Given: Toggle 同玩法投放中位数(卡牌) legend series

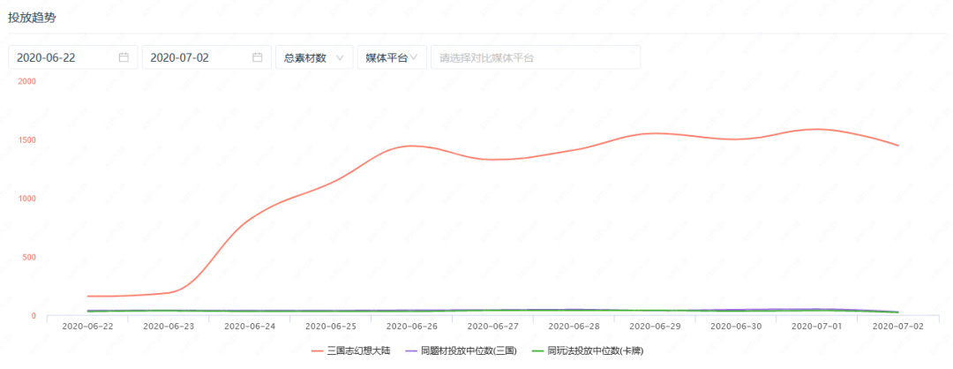Looking at the screenshot, I should tap(587, 350).
